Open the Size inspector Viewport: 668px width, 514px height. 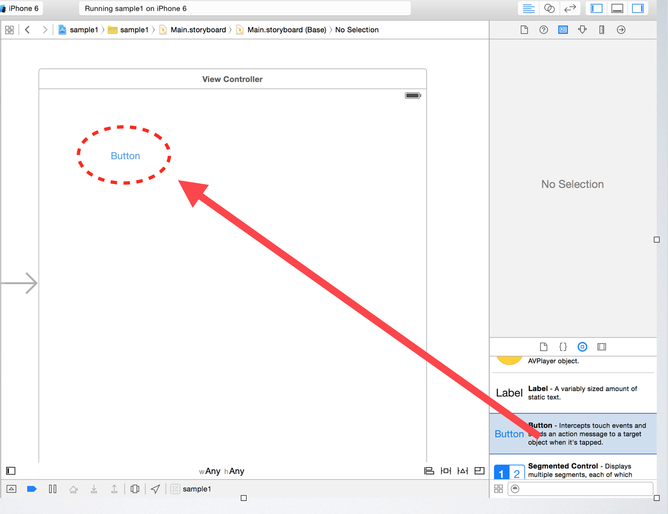point(602,30)
